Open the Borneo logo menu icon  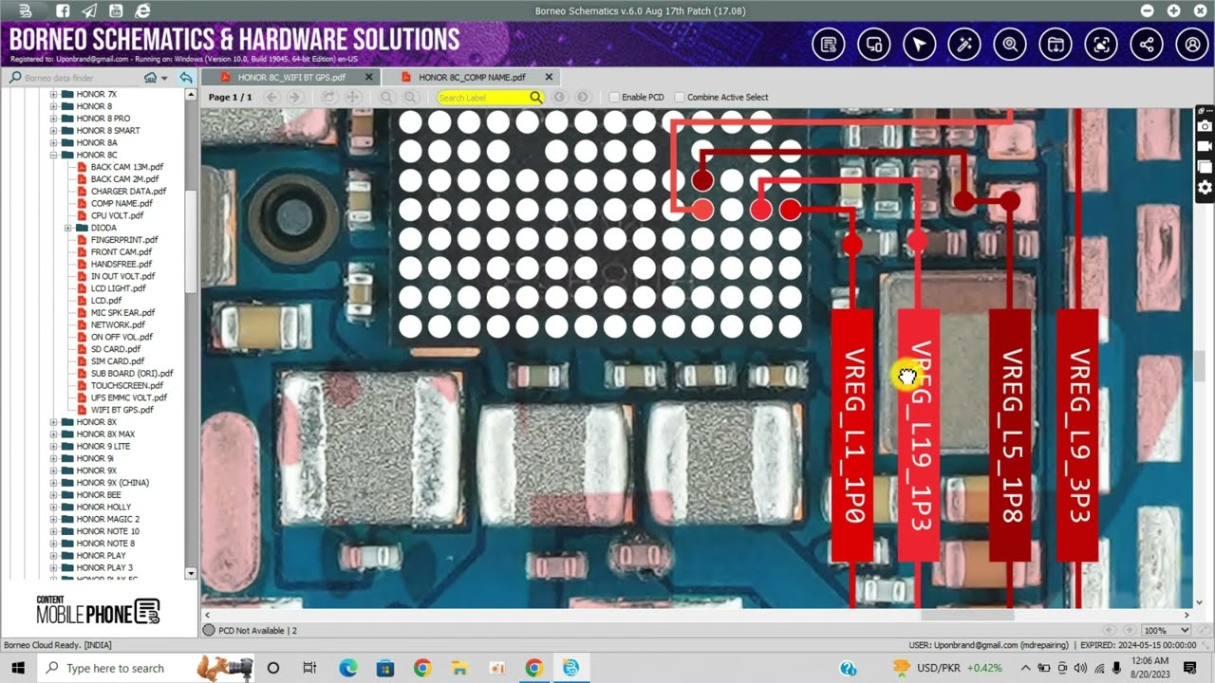pos(26,11)
